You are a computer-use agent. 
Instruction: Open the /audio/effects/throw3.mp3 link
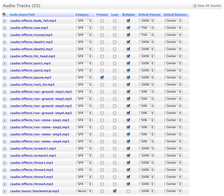pos(31,177)
